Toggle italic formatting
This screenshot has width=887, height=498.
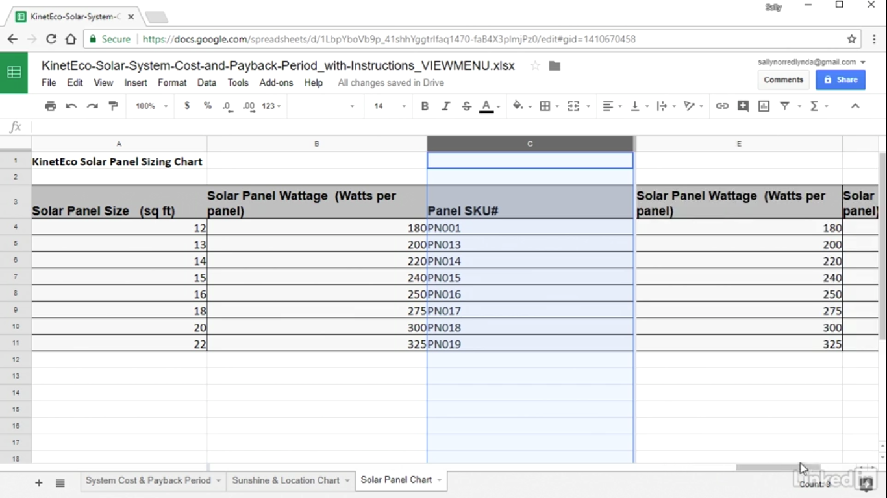pos(445,106)
